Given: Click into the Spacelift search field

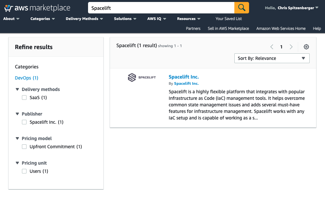Looking at the screenshot, I should (161, 8).
